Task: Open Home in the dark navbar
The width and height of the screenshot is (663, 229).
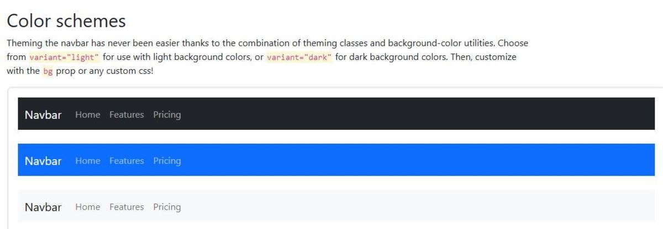Action: 88,115
